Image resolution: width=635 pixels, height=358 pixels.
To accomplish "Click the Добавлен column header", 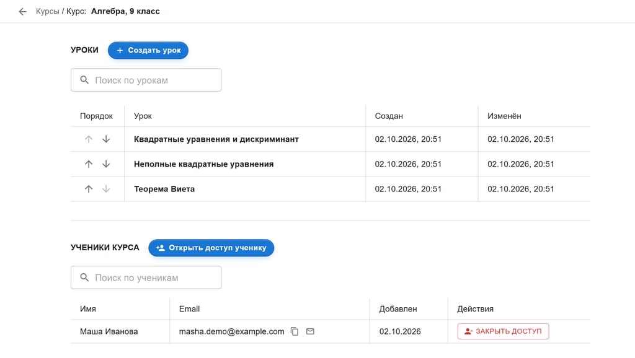I will pos(398,309).
